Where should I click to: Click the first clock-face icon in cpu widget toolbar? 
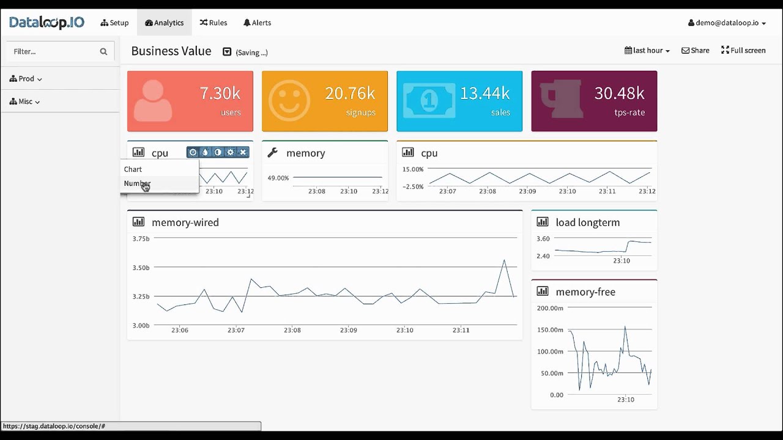[193, 152]
